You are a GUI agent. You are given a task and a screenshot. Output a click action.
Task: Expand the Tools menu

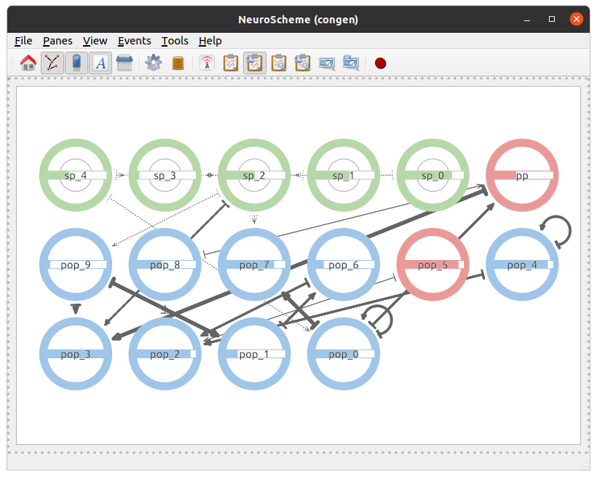tap(175, 41)
